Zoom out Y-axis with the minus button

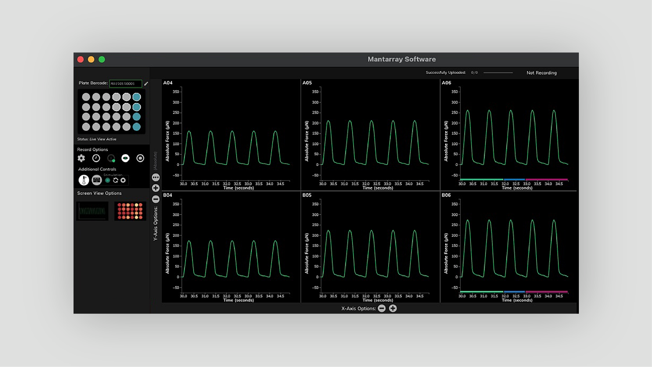coord(156,199)
